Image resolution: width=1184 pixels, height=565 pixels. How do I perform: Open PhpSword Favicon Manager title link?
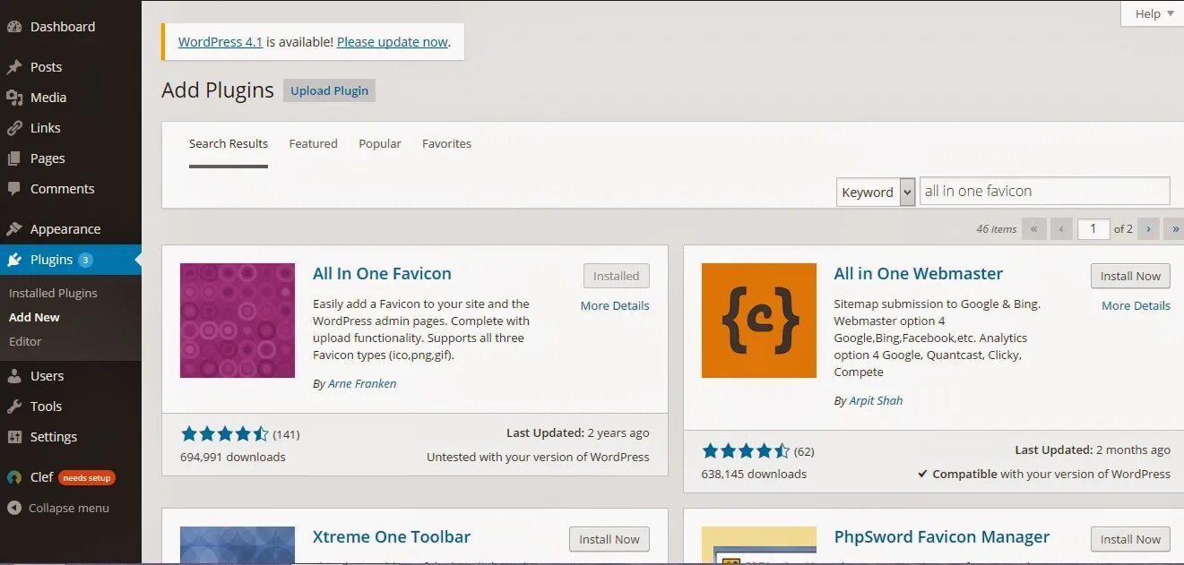(942, 537)
